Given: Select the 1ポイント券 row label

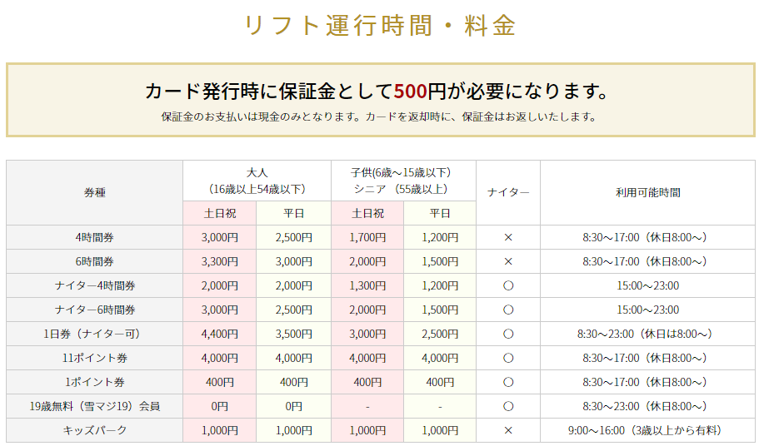Looking at the screenshot, I should tap(95, 383).
